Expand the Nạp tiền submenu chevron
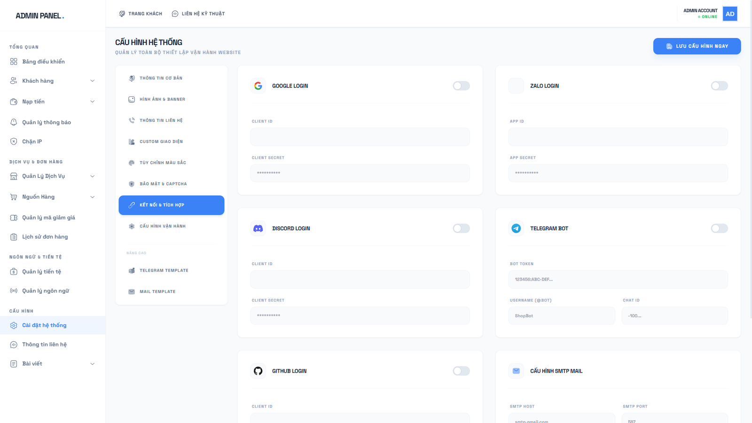Image resolution: width=752 pixels, height=423 pixels. click(x=92, y=102)
